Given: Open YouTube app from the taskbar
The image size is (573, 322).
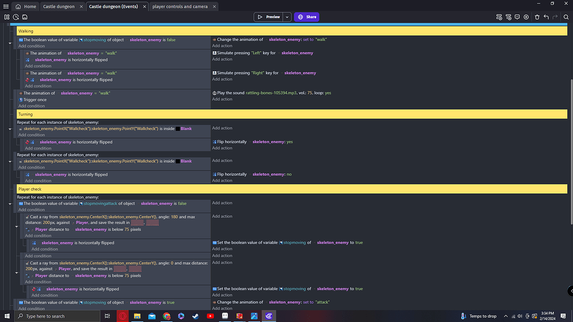Looking at the screenshot, I should tap(210, 316).
